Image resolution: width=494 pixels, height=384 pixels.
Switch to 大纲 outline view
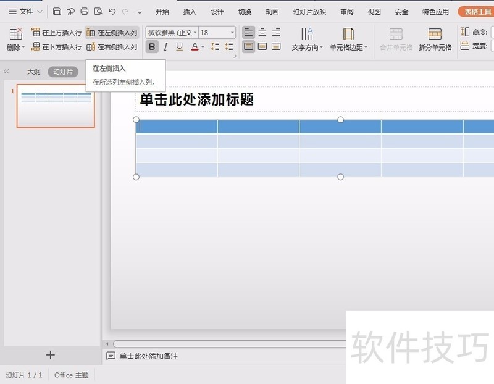(34, 72)
